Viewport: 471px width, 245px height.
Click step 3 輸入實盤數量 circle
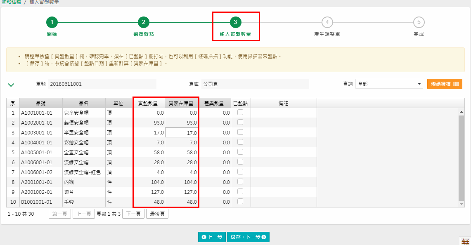coord(235,22)
